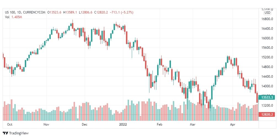Click the 14400.0 price scale label
279x138 pixels.
pos(268,77)
